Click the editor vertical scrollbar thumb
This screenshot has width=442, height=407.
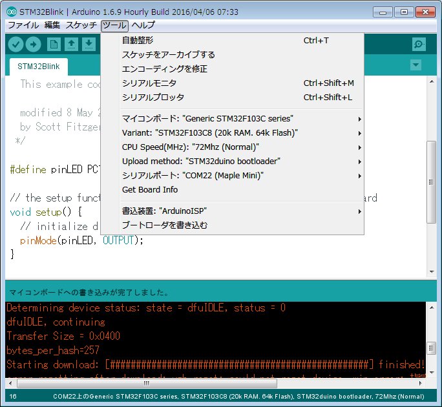[x=431, y=182]
